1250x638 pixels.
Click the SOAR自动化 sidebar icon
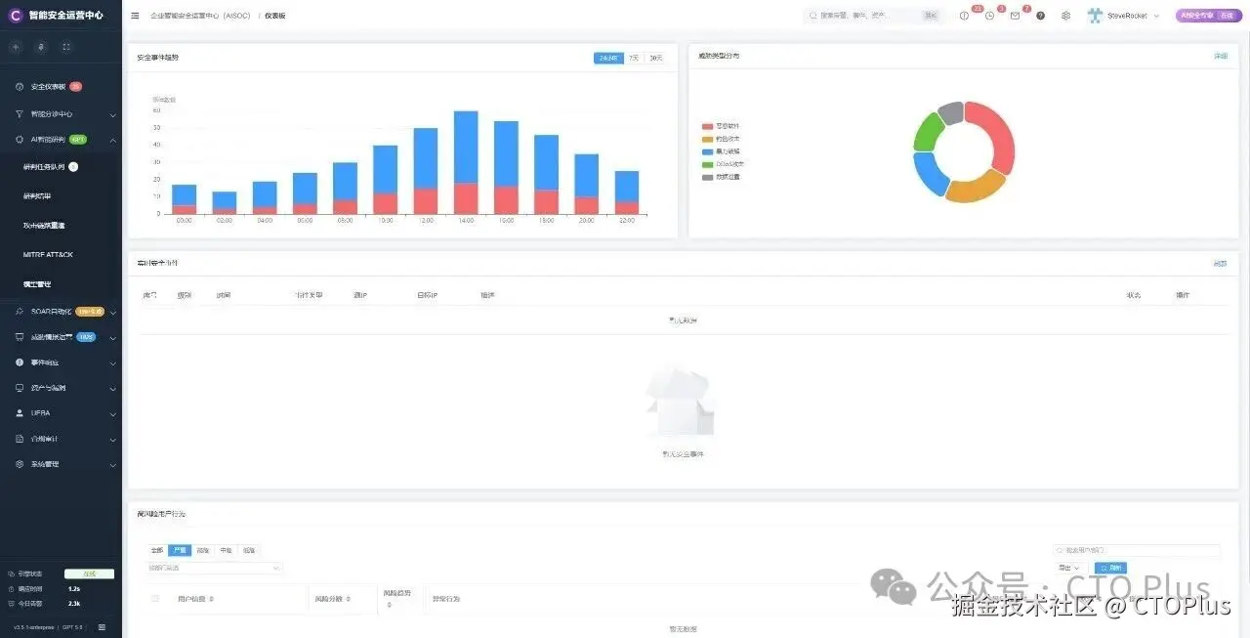pyautogui.click(x=20, y=312)
